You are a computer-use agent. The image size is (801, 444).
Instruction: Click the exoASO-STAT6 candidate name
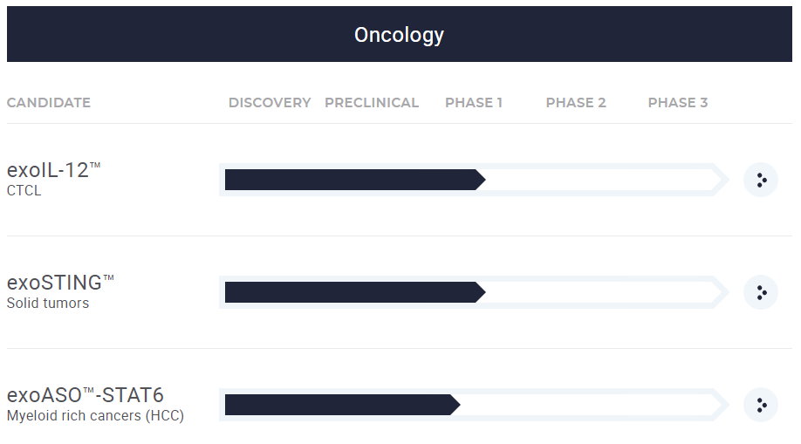pos(85,395)
